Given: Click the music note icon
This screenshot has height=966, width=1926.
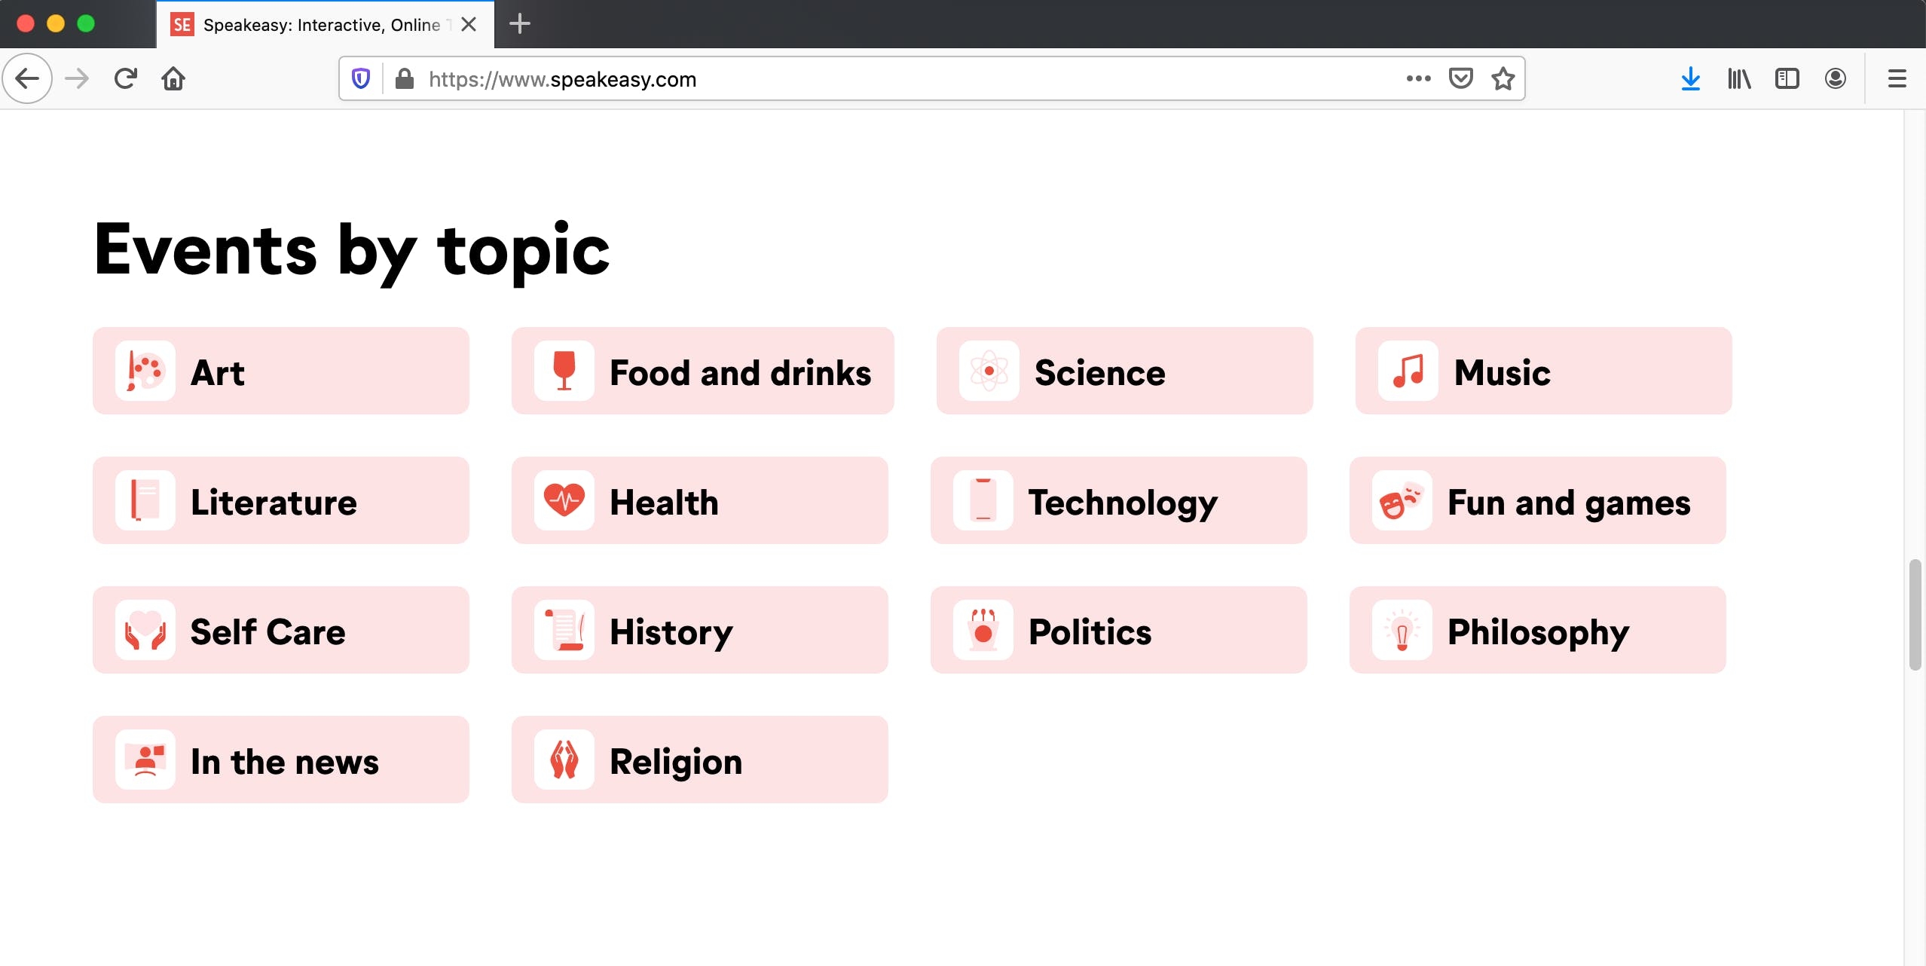Looking at the screenshot, I should tap(1408, 371).
